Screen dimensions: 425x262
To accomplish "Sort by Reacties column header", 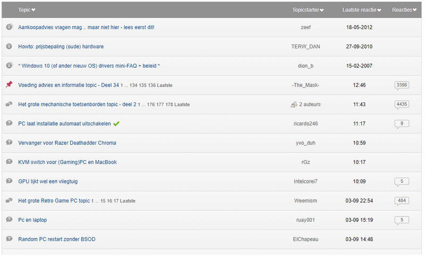I will tap(404, 10).
